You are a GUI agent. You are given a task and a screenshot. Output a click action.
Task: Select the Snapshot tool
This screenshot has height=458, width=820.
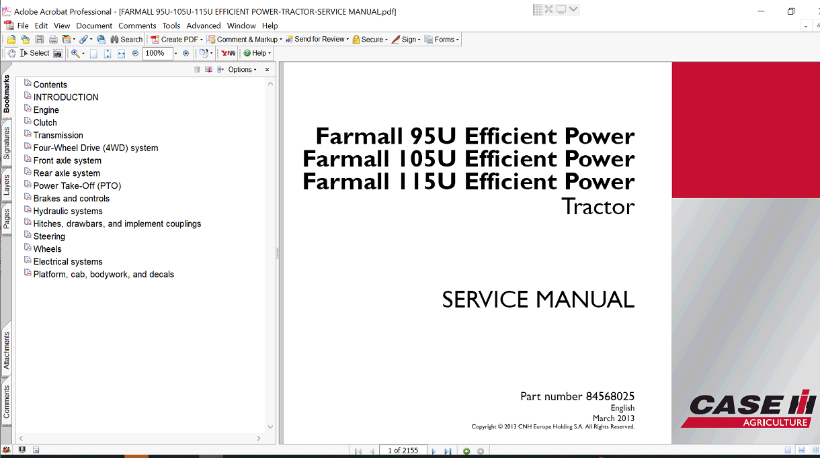57,53
